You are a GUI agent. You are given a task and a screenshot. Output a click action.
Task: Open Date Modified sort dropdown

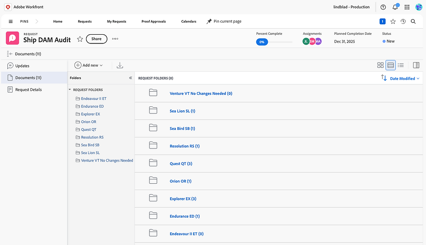[404, 79]
